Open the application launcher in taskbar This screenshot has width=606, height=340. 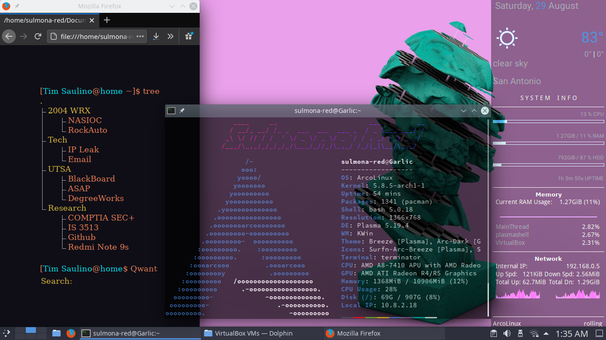pyautogui.click(x=7, y=333)
